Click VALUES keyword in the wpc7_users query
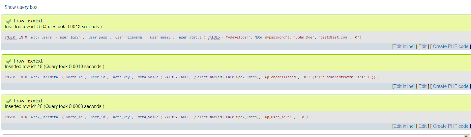This screenshot has height=137, width=471. tap(213, 37)
